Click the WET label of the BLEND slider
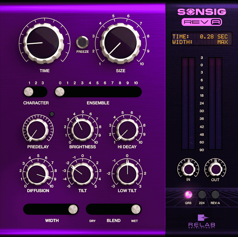Screen dimensions: 238x237 coord(134,221)
